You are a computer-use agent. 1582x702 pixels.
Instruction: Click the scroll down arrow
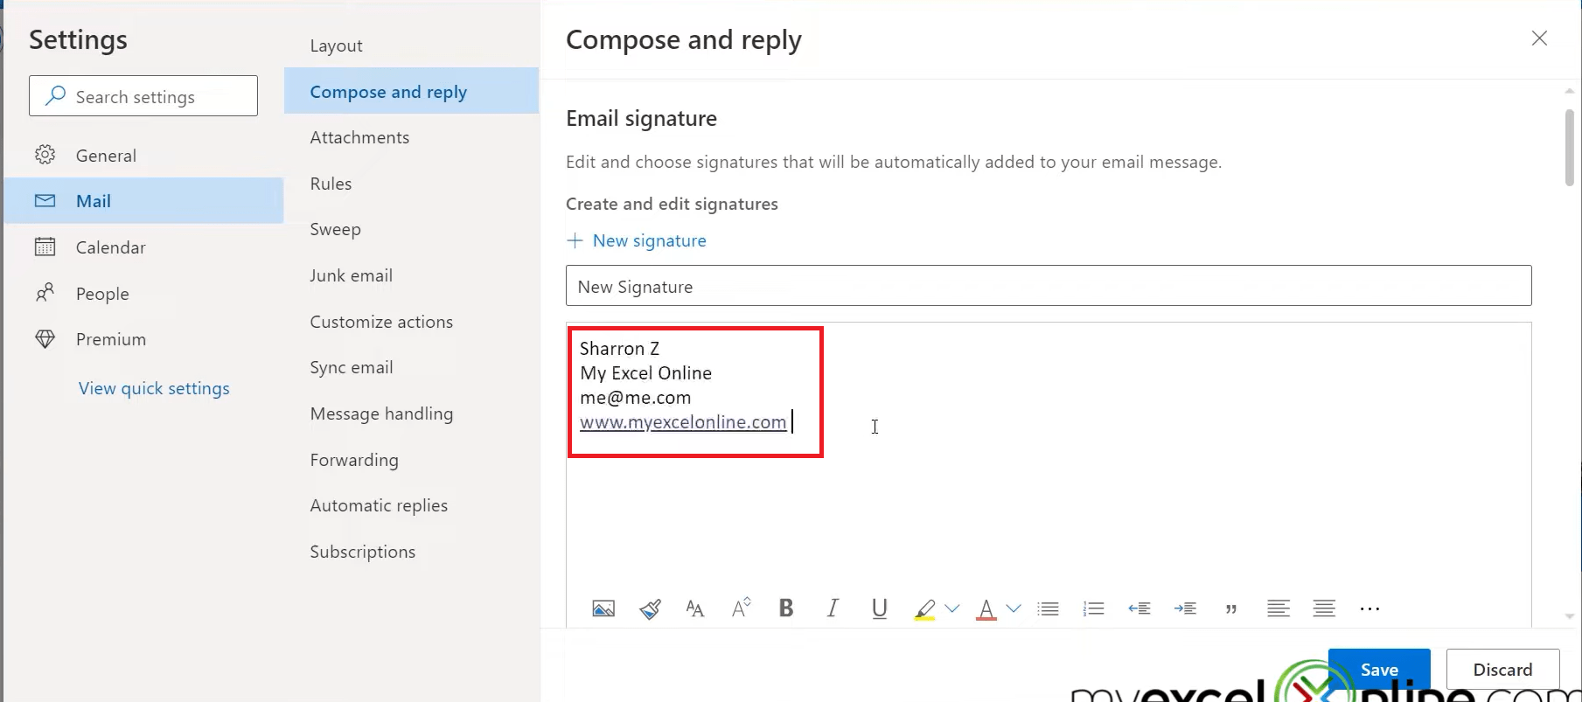click(x=1570, y=617)
